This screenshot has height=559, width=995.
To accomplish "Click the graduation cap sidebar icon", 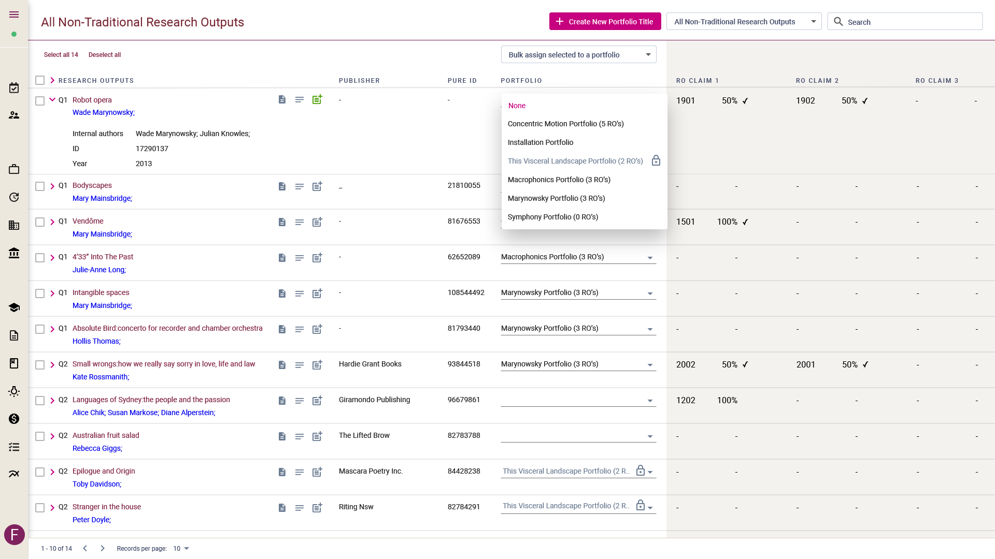I will pos(14,307).
